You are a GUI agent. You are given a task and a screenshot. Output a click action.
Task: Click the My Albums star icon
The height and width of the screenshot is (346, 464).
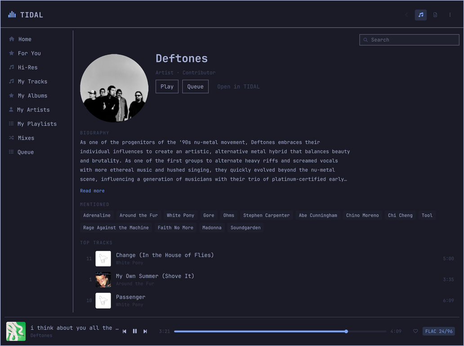(x=12, y=95)
